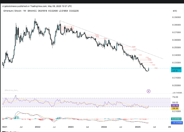The image size is (184, 132).
Task: Select the RSI value label 36.16
Action: point(175,106)
